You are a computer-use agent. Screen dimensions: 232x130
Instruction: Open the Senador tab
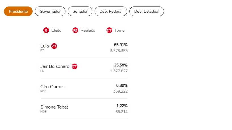tap(80, 11)
